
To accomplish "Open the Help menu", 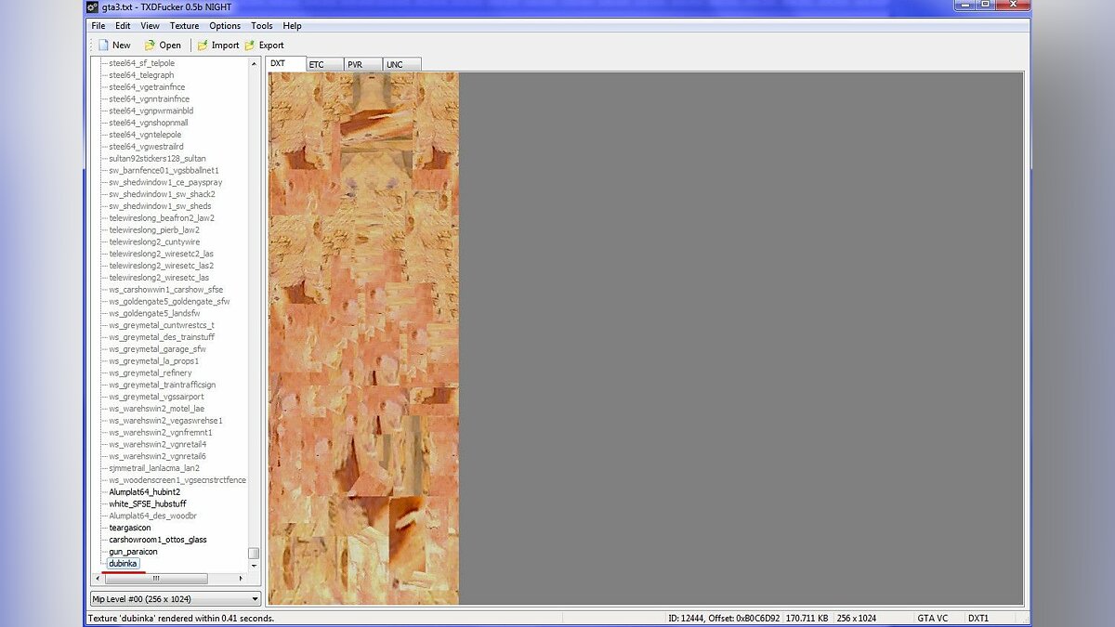I will tap(292, 26).
